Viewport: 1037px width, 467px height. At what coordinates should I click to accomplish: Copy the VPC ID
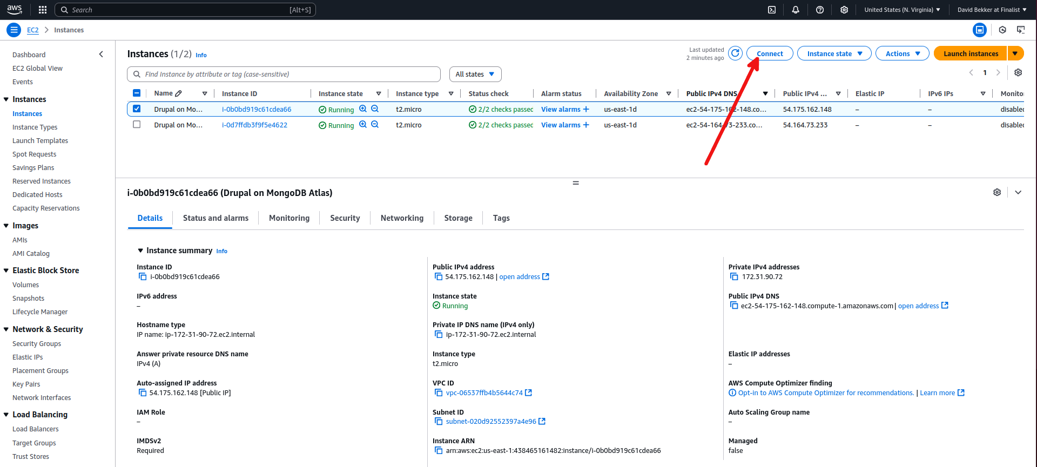439,393
